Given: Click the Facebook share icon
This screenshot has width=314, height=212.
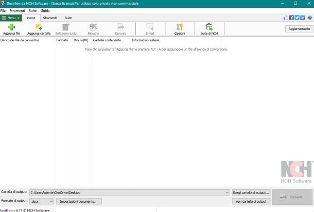Looking at the screenshot, I should [x=291, y=18].
